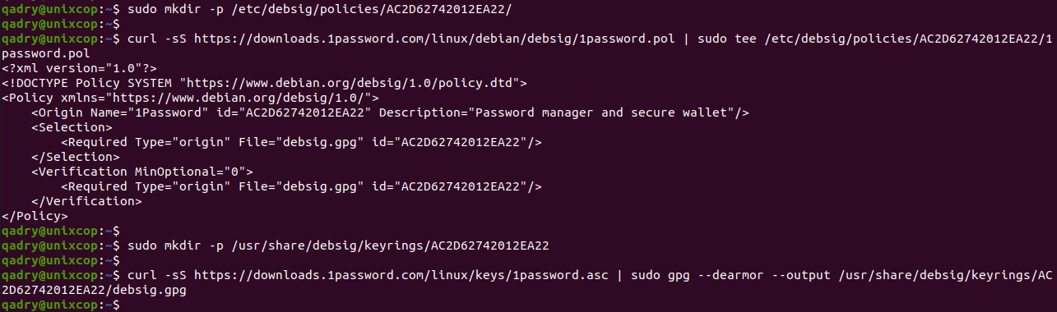The width and height of the screenshot is (1057, 312).
Task: Click the first qadry@unixcop prompt text
Action: tap(49, 7)
